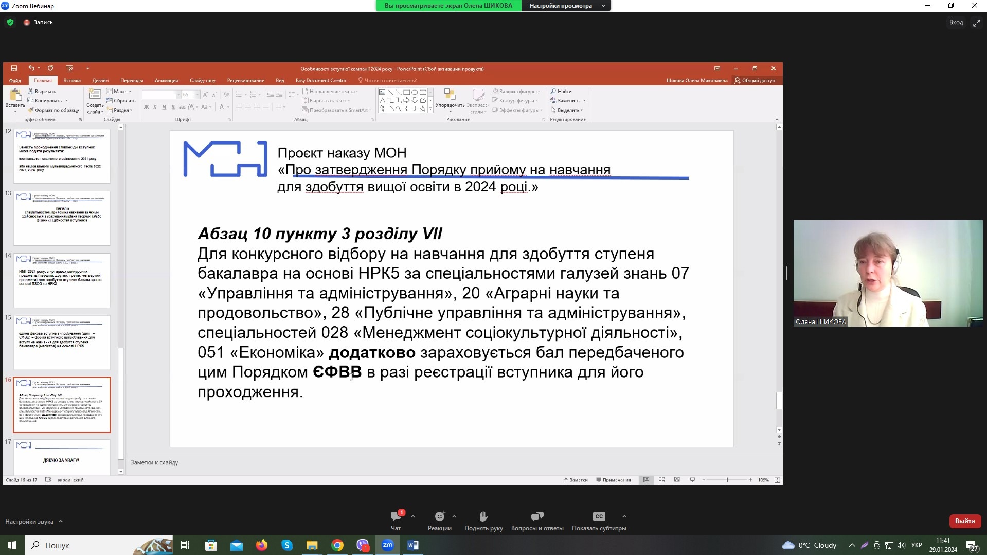Open the Zoom chat panel
This screenshot has width=987, height=555.
tap(396, 521)
